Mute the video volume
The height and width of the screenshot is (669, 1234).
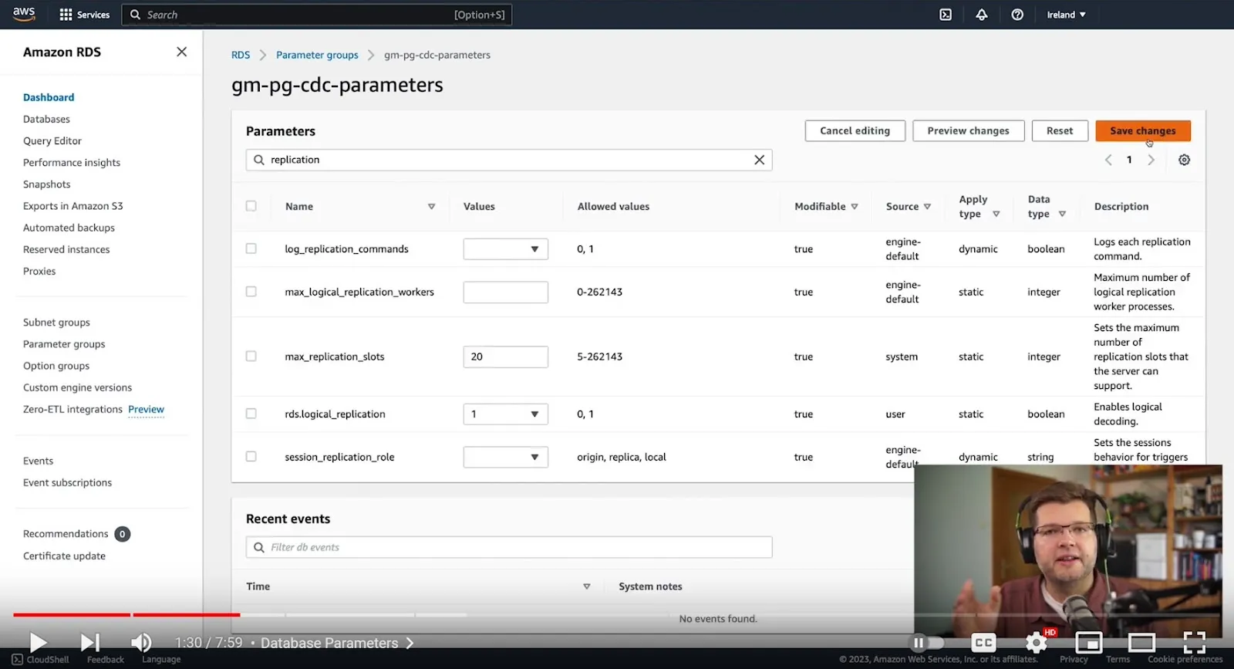coord(141,642)
